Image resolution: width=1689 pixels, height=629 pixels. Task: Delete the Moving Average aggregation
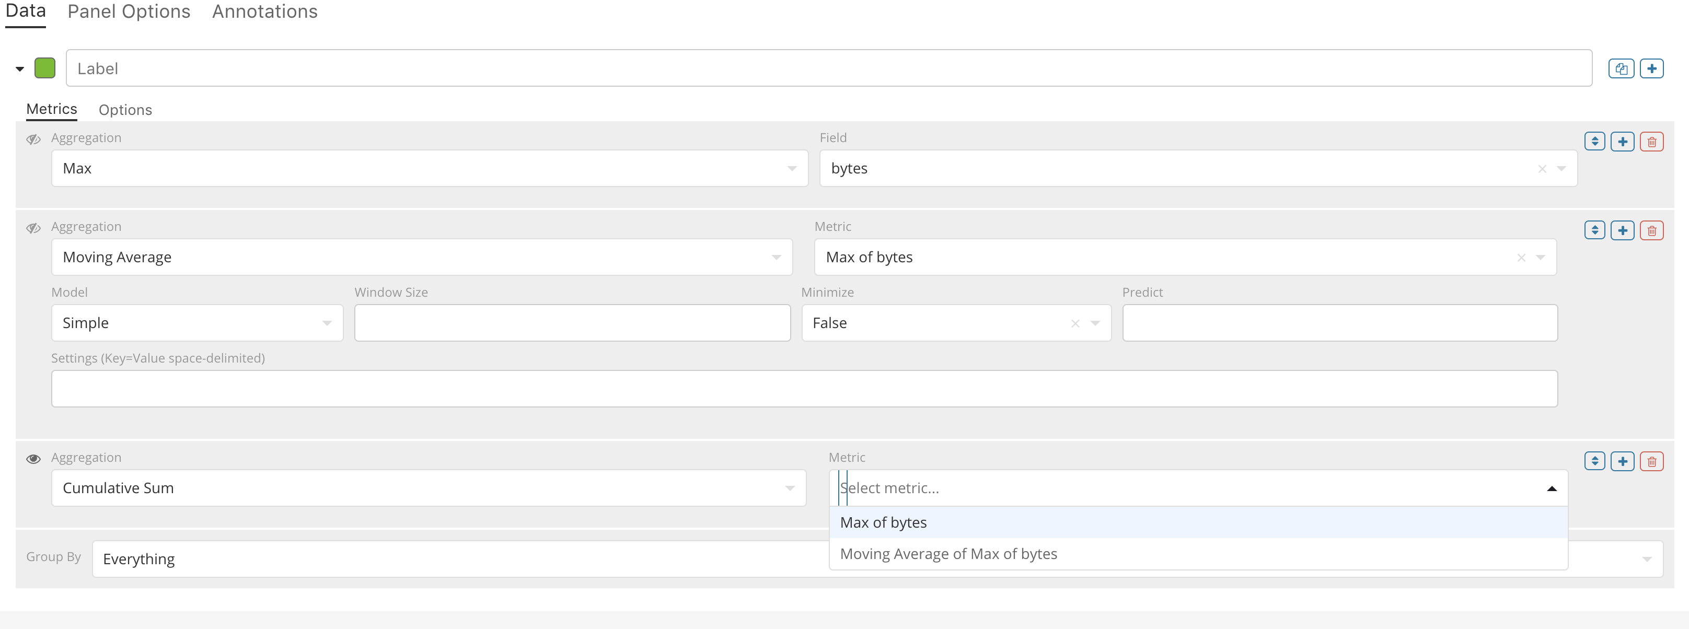1652,230
